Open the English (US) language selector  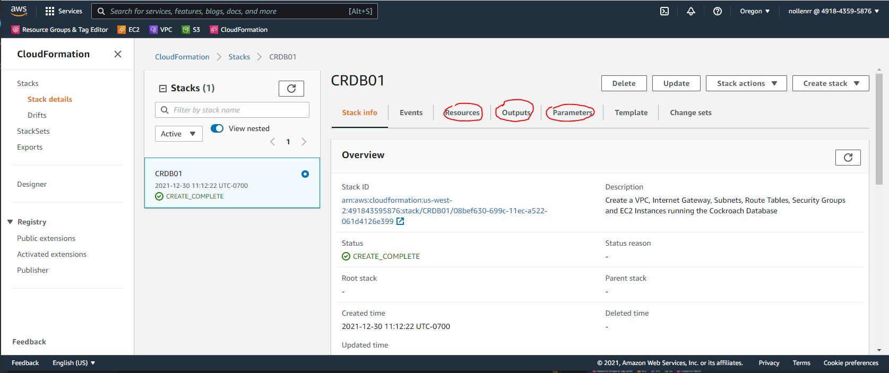coord(74,363)
